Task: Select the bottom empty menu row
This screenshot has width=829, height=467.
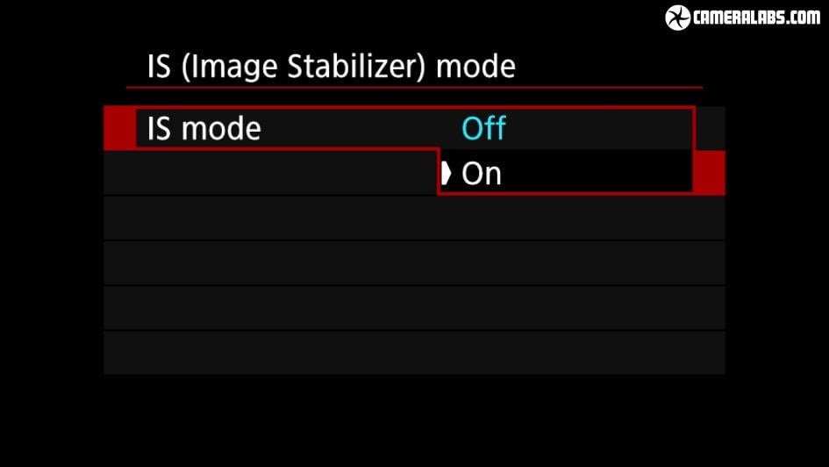Action: click(x=414, y=352)
